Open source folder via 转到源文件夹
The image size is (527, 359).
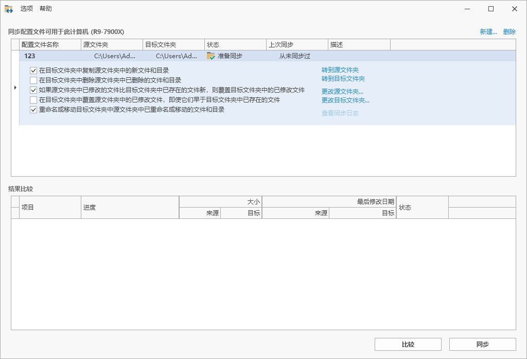click(x=340, y=70)
